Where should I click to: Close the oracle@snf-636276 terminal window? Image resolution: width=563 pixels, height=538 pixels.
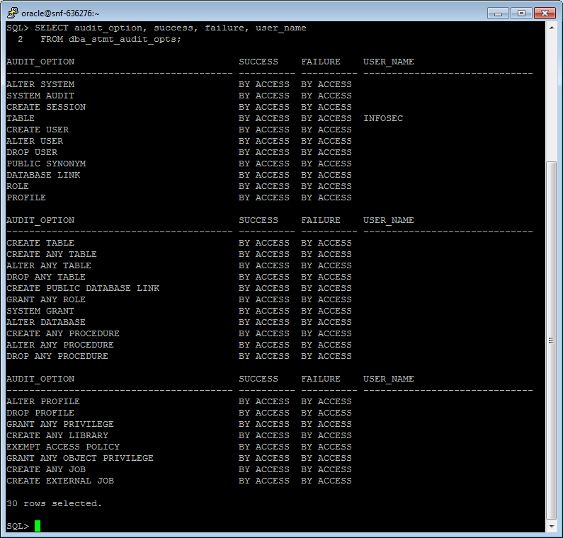pyautogui.click(x=545, y=13)
